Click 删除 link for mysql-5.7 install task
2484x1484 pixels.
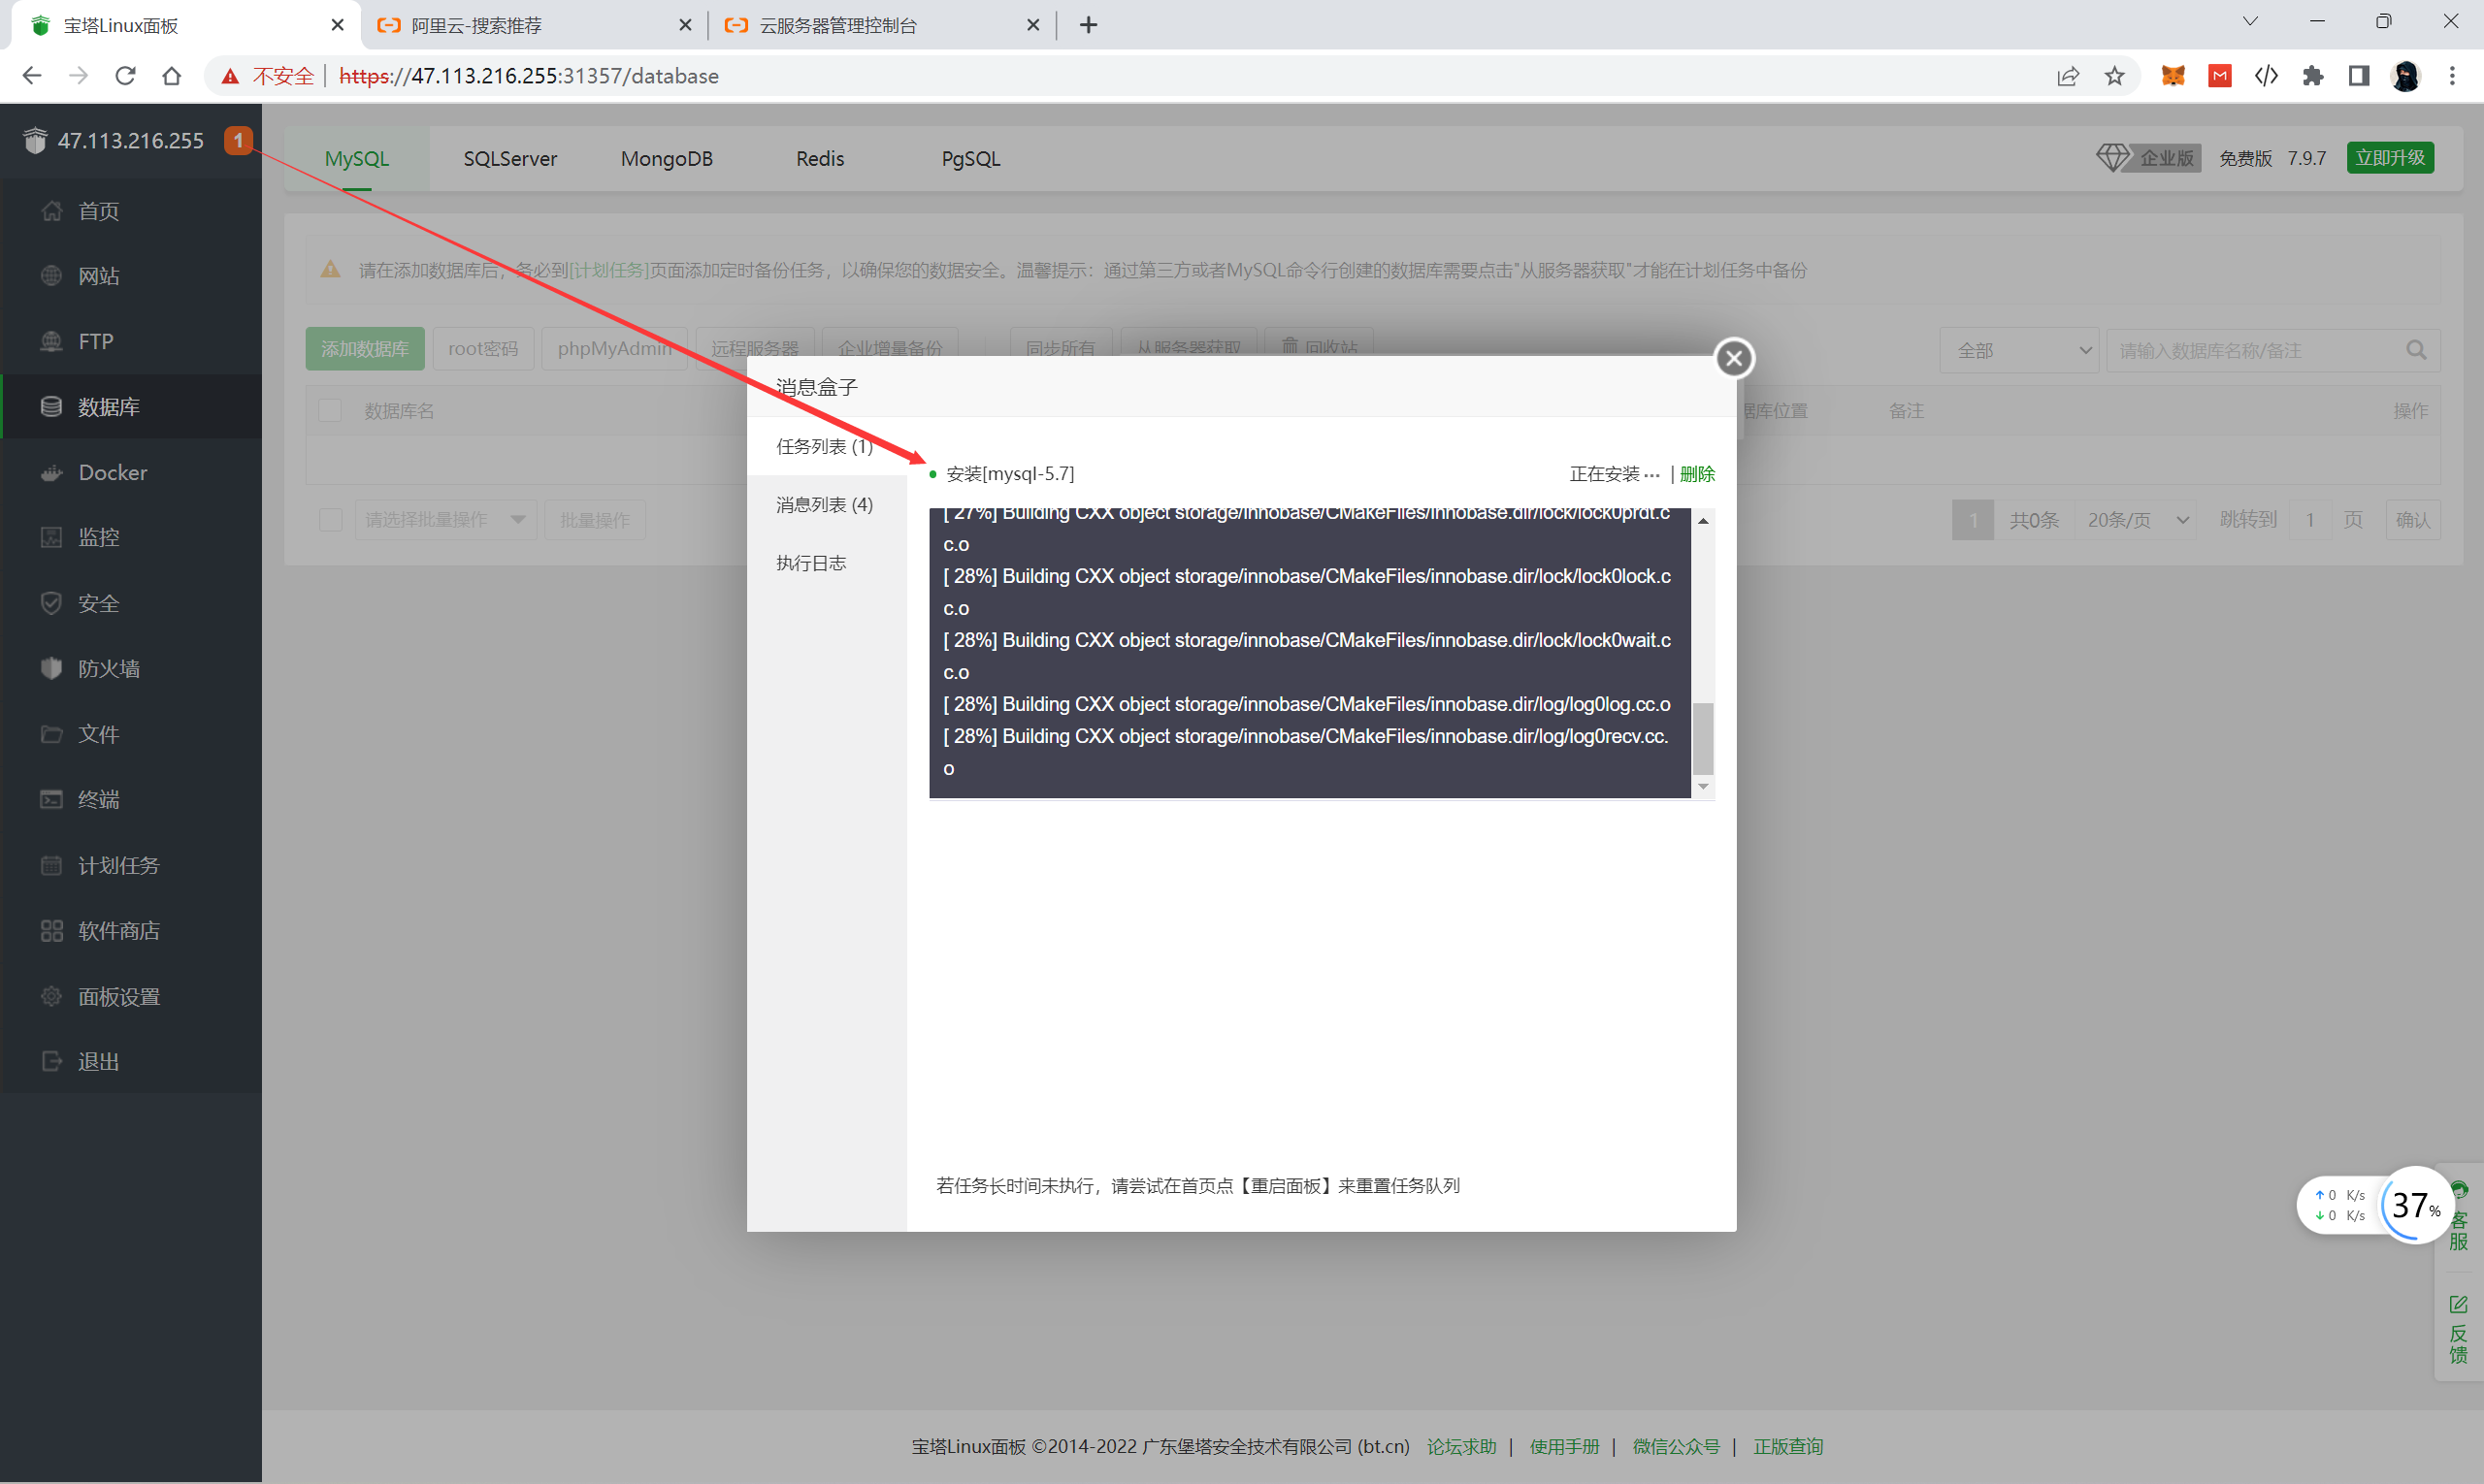[1697, 474]
